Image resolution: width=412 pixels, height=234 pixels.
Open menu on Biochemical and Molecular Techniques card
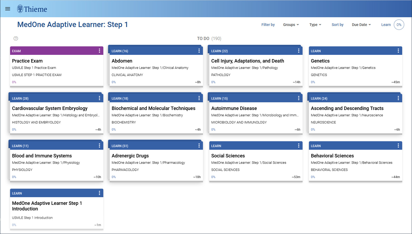click(199, 98)
